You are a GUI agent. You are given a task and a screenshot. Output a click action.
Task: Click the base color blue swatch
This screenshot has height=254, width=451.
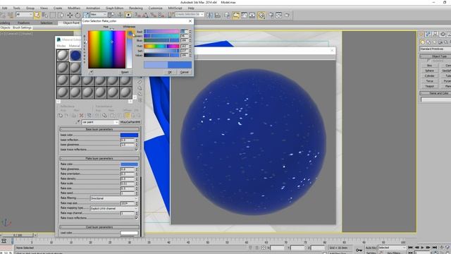(x=129, y=135)
